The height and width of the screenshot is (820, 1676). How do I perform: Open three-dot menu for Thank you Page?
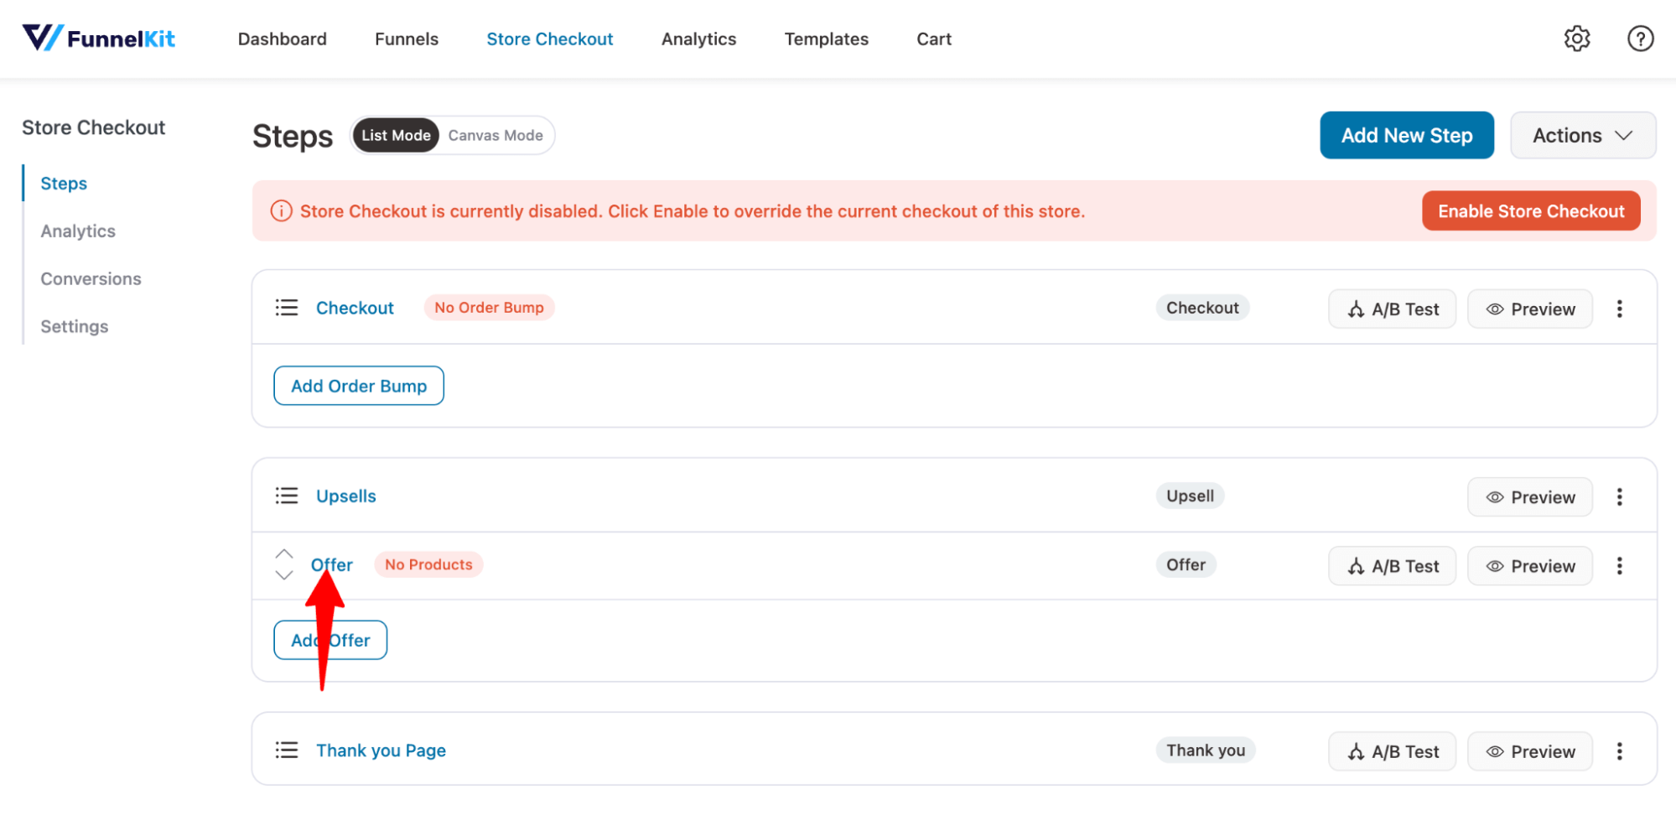pyautogui.click(x=1619, y=751)
